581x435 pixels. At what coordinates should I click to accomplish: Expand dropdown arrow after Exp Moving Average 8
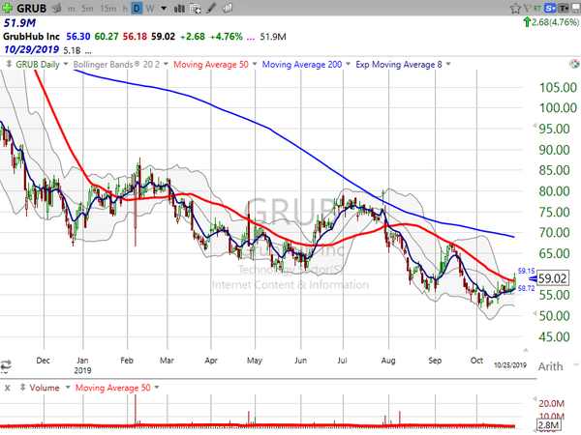[448, 64]
